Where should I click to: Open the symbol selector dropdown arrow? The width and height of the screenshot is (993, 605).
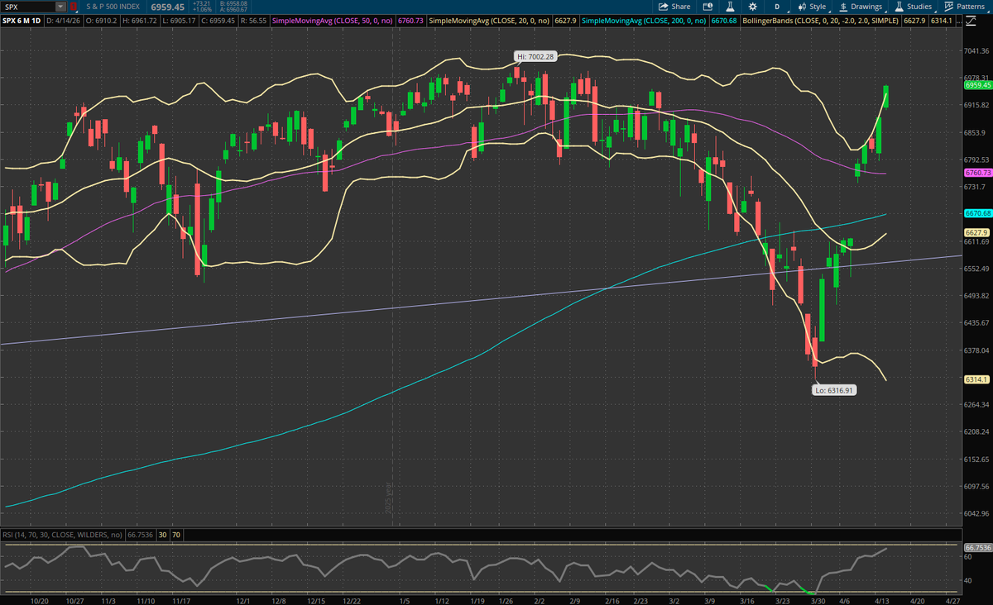61,6
